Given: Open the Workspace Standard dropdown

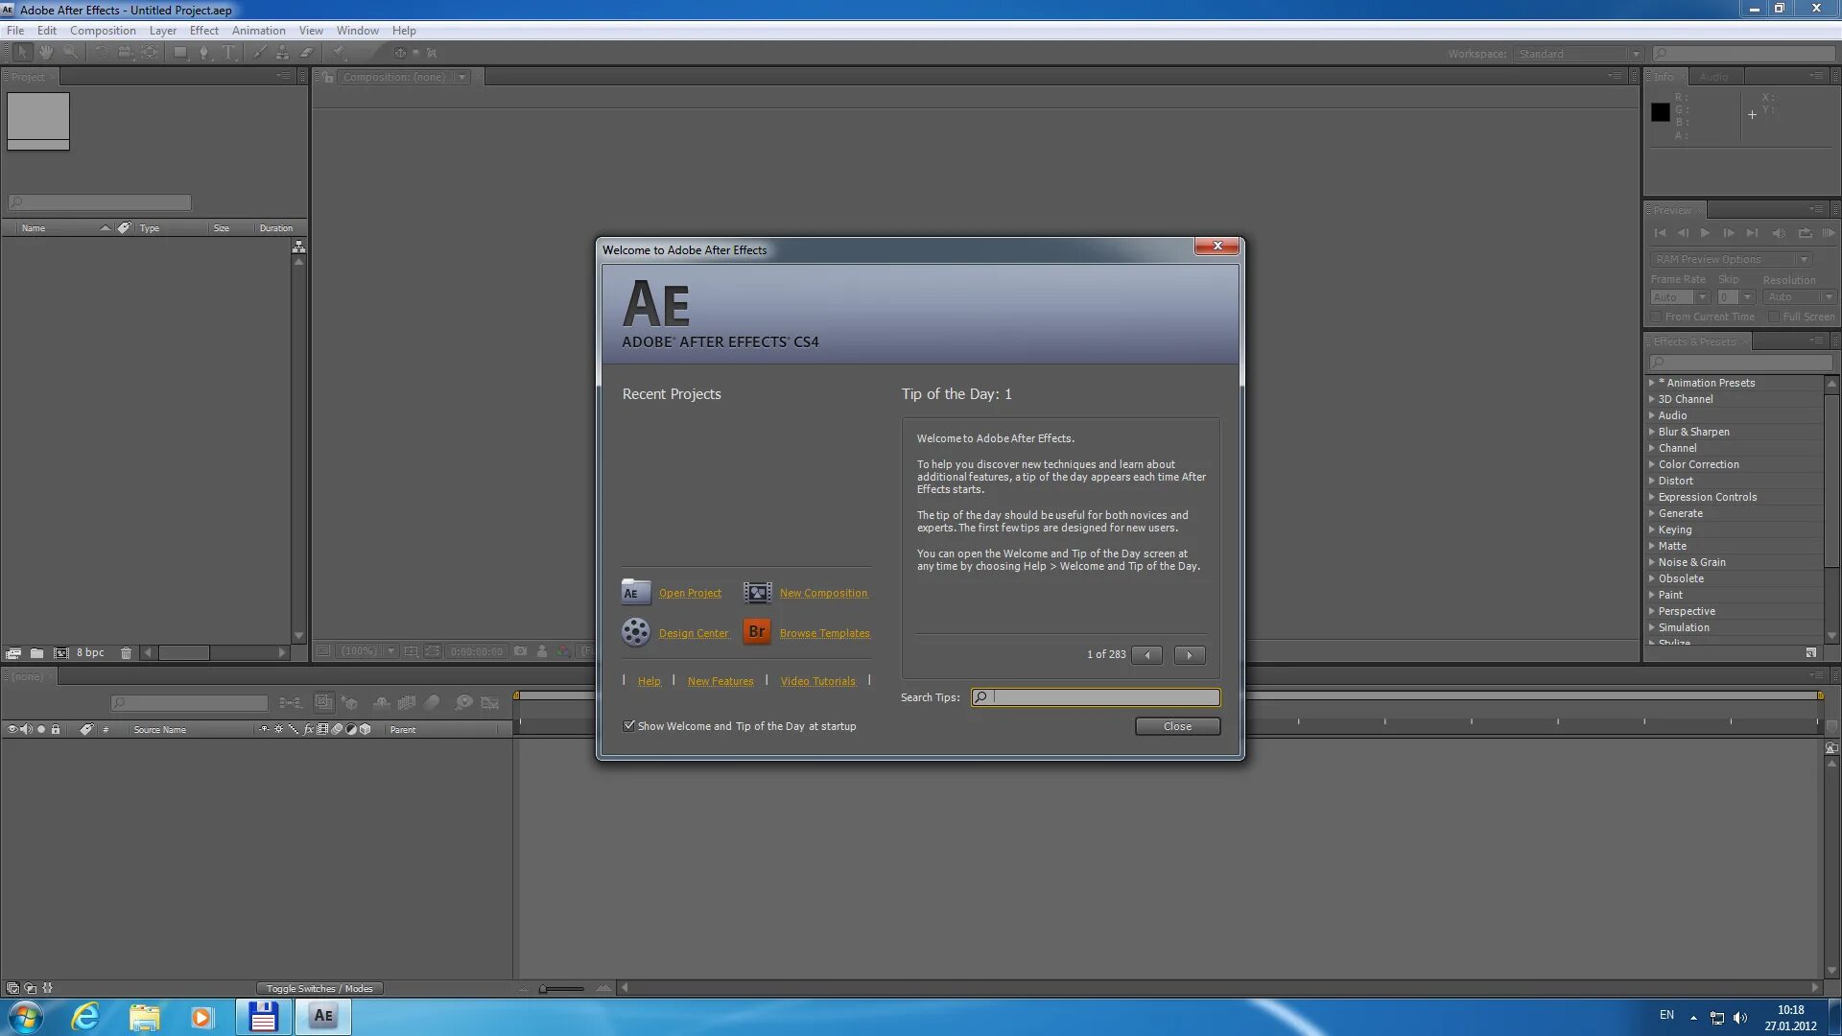Looking at the screenshot, I should click(x=1578, y=54).
